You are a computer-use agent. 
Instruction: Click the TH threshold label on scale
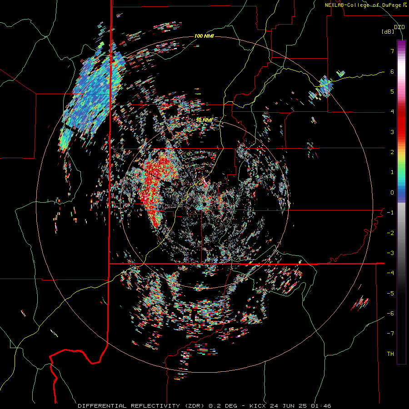(x=390, y=354)
